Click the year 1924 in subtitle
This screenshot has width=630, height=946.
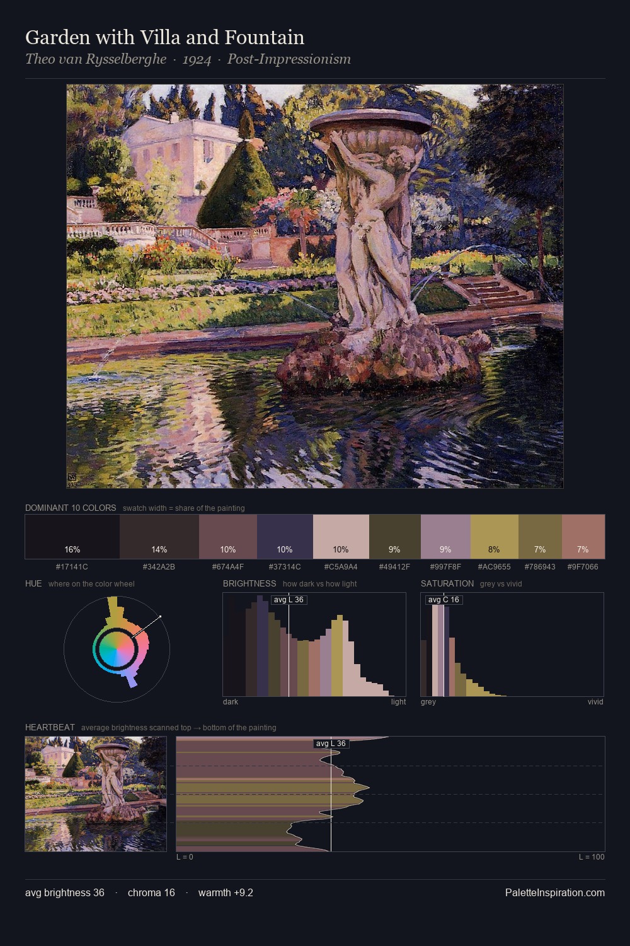[x=197, y=59]
